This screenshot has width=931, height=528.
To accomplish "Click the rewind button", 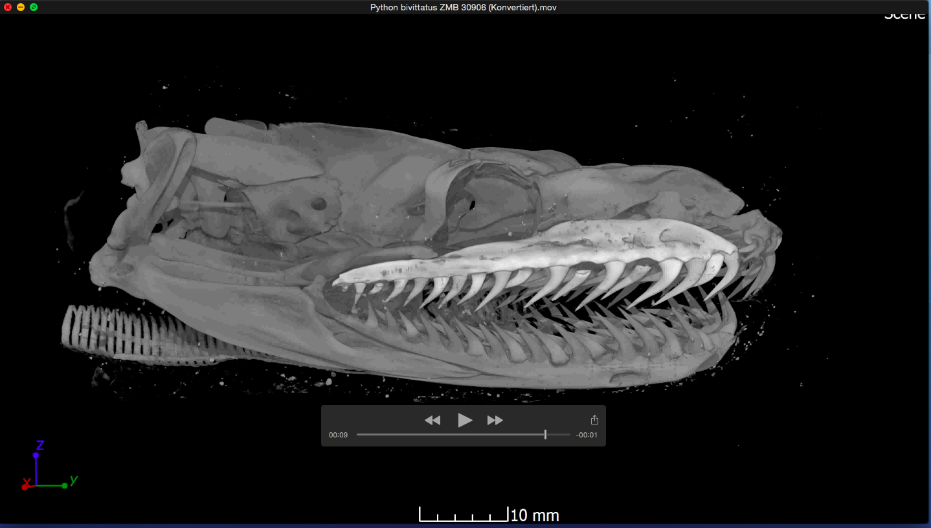I will [432, 421].
